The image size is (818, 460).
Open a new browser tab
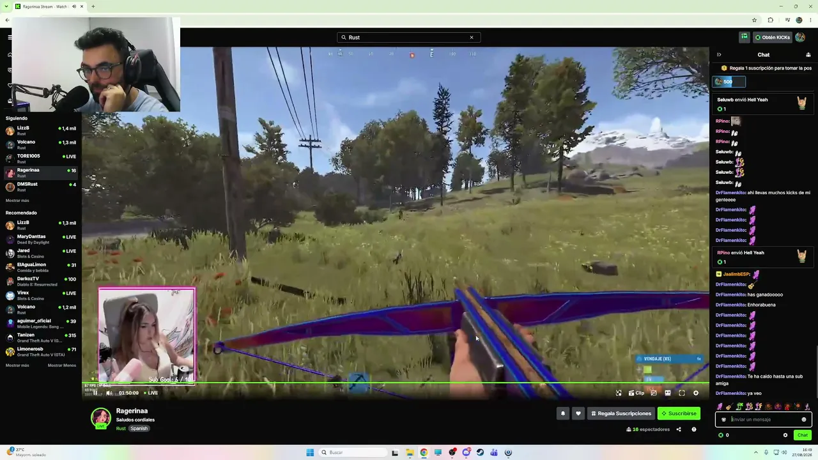point(93,6)
